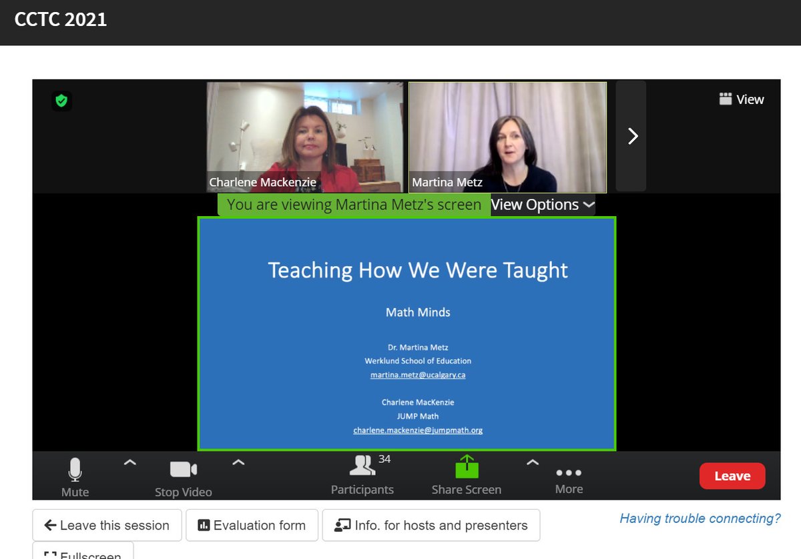Select Charlene Mackenzie's video thumbnail
The height and width of the screenshot is (559, 801).
click(x=304, y=135)
